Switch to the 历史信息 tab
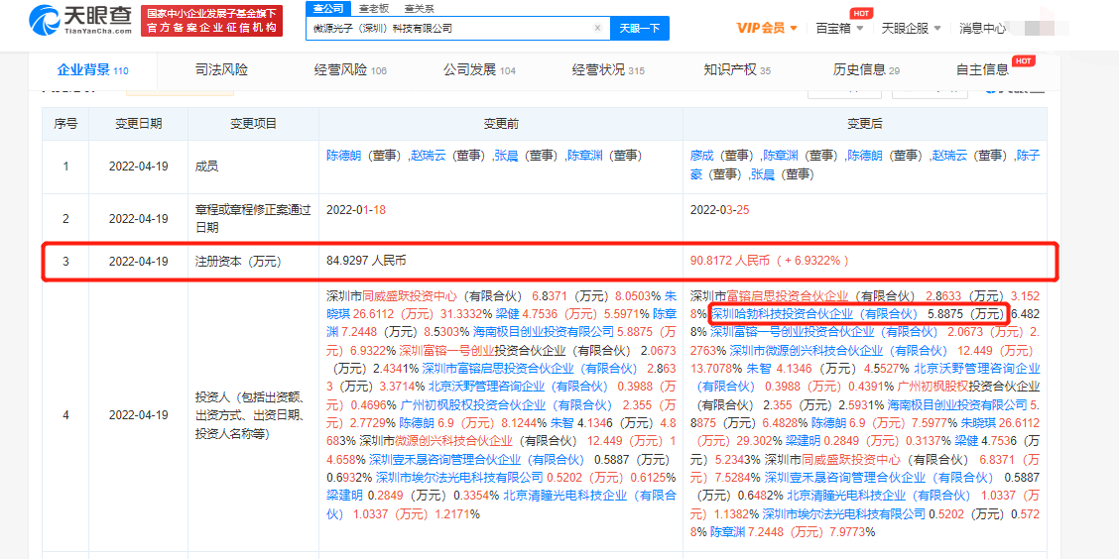The height and width of the screenshot is (559, 1119). [866, 69]
